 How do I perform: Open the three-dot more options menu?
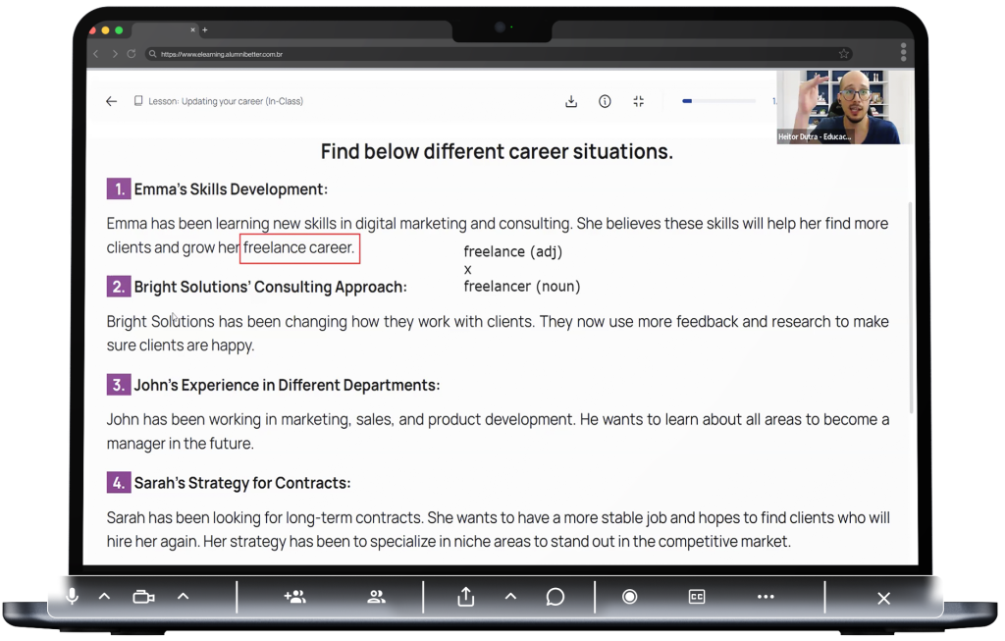pyautogui.click(x=766, y=597)
